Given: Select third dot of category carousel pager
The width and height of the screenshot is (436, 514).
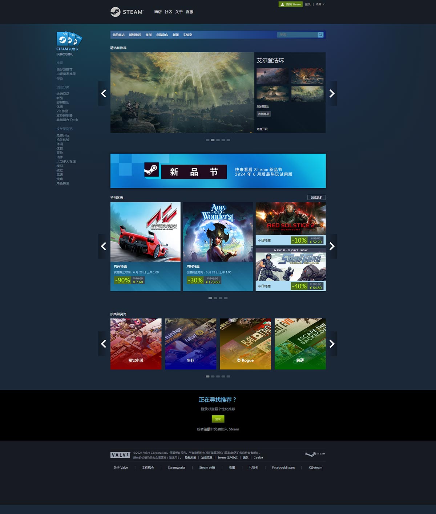Looking at the screenshot, I should [x=218, y=376].
